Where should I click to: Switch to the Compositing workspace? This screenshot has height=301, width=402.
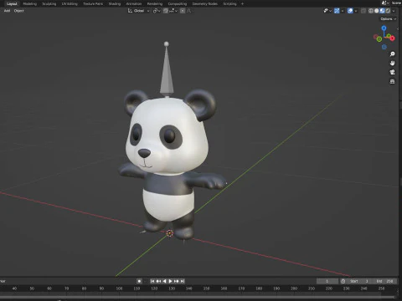click(x=178, y=3)
